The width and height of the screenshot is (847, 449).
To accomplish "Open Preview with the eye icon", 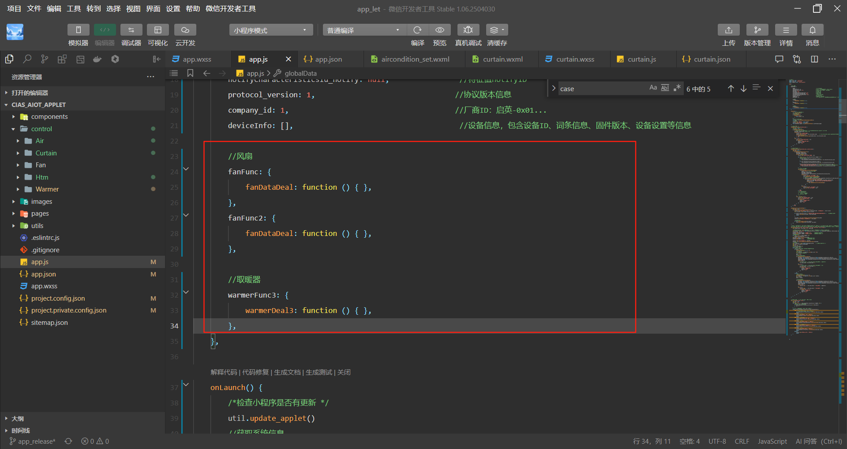I will click(439, 30).
